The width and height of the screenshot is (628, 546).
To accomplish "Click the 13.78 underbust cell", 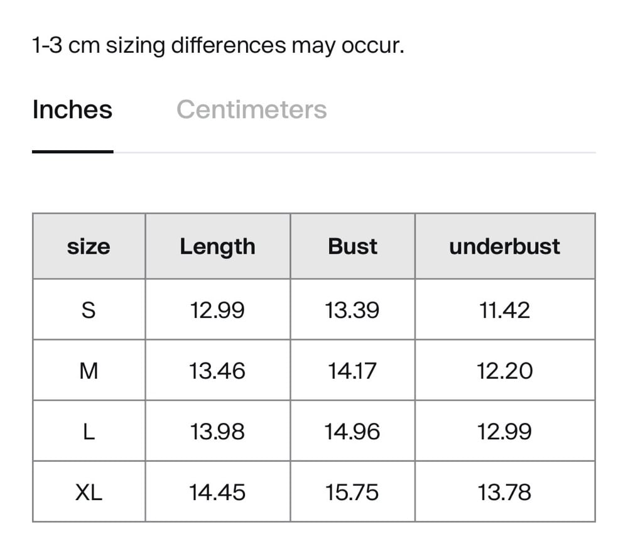I will [x=504, y=492].
